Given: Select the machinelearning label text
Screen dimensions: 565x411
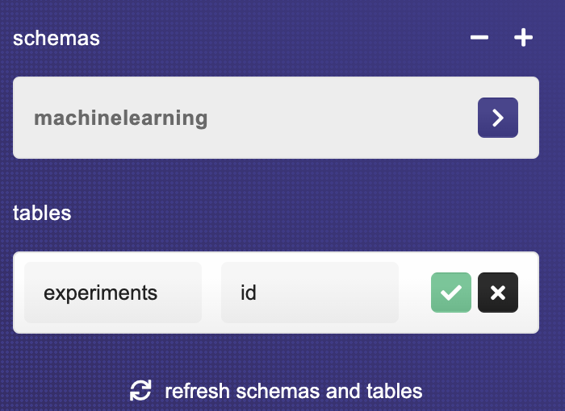Looking at the screenshot, I should [121, 118].
